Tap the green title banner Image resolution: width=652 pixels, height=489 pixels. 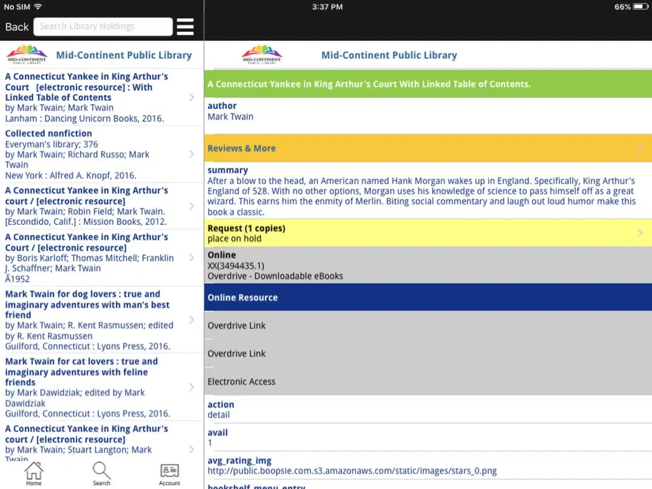click(x=428, y=84)
